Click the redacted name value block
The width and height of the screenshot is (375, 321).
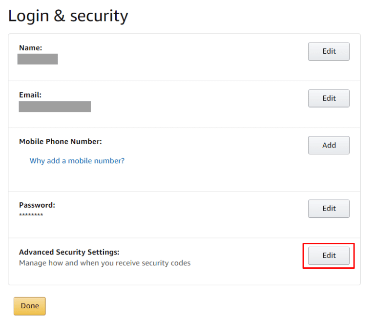pyautogui.click(x=38, y=59)
